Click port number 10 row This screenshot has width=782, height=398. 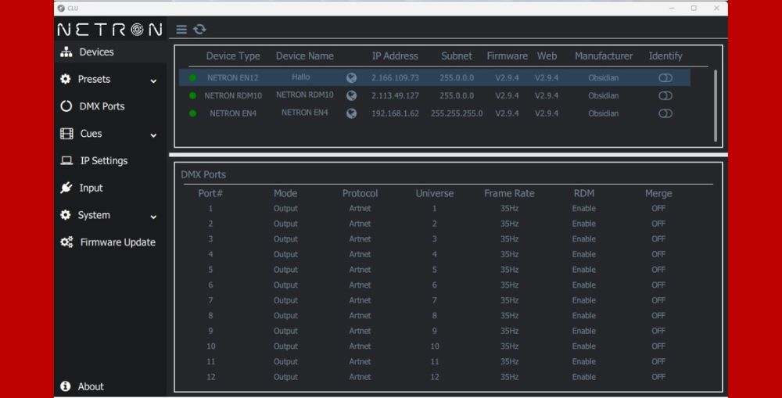(211, 346)
